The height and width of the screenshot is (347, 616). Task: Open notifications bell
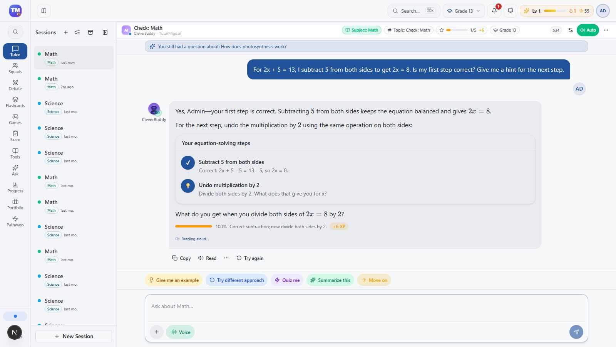click(494, 11)
